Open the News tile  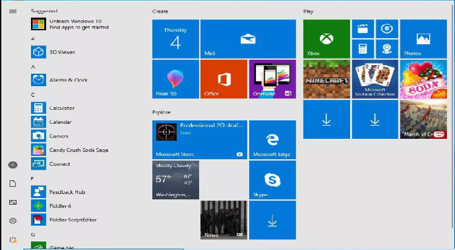pos(224,220)
